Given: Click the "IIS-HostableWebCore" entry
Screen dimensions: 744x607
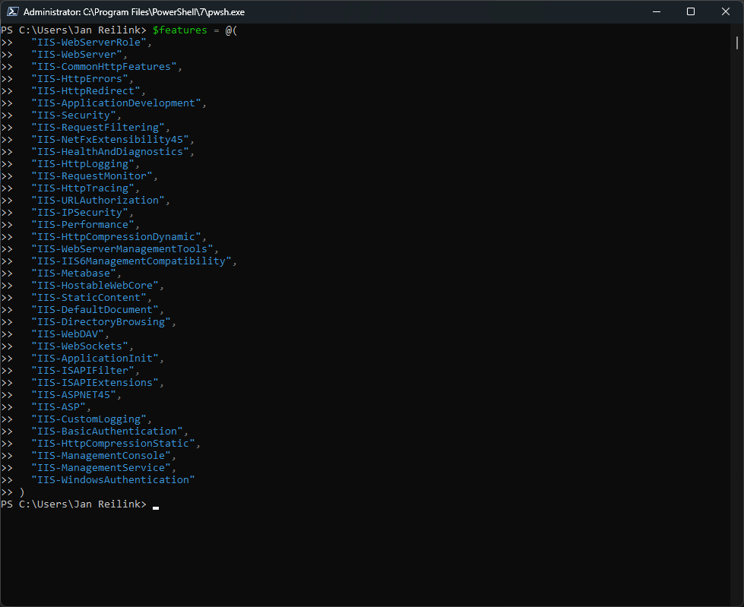Looking at the screenshot, I should (95, 286).
